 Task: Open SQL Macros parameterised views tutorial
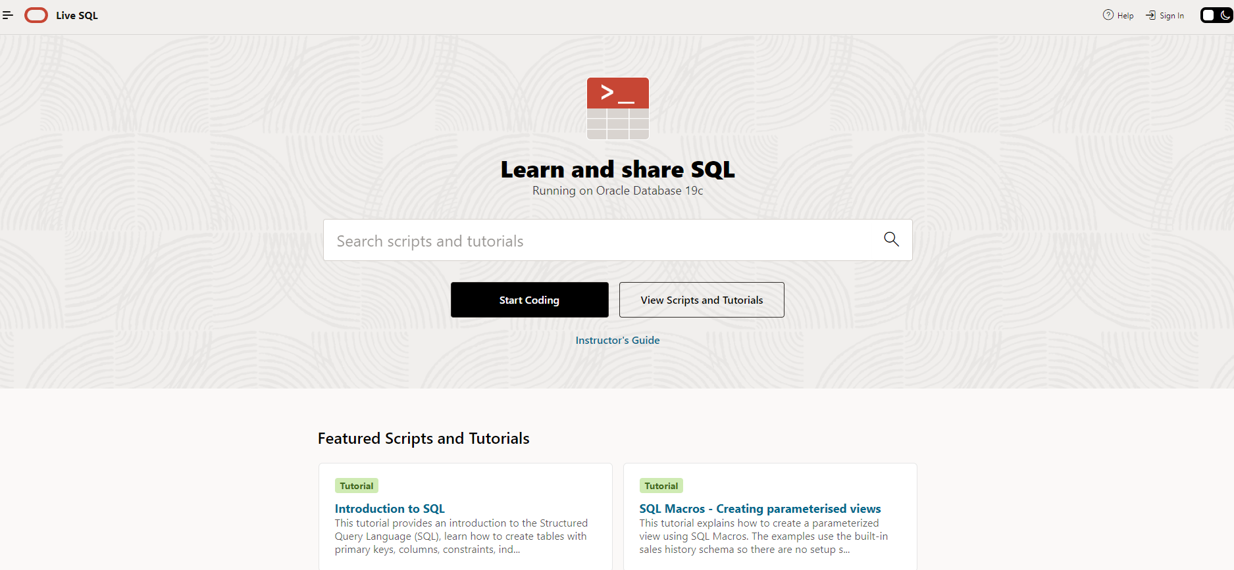760,508
